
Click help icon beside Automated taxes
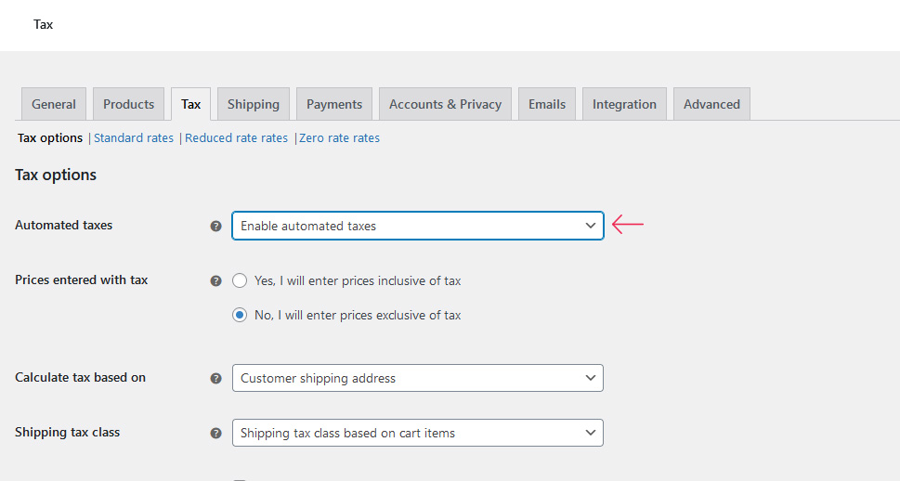coord(215,226)
